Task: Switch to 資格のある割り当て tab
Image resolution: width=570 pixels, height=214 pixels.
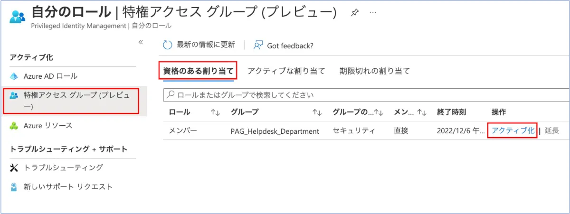Action: pyautogui.click(x=198, y=71)
